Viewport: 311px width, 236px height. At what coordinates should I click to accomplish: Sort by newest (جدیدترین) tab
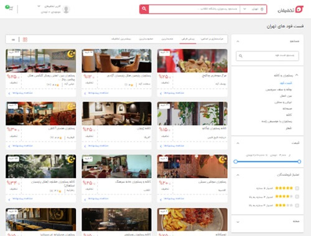point(167,39)
